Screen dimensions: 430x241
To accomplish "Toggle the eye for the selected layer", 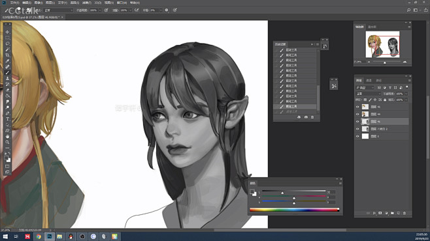I will point(357,122).
